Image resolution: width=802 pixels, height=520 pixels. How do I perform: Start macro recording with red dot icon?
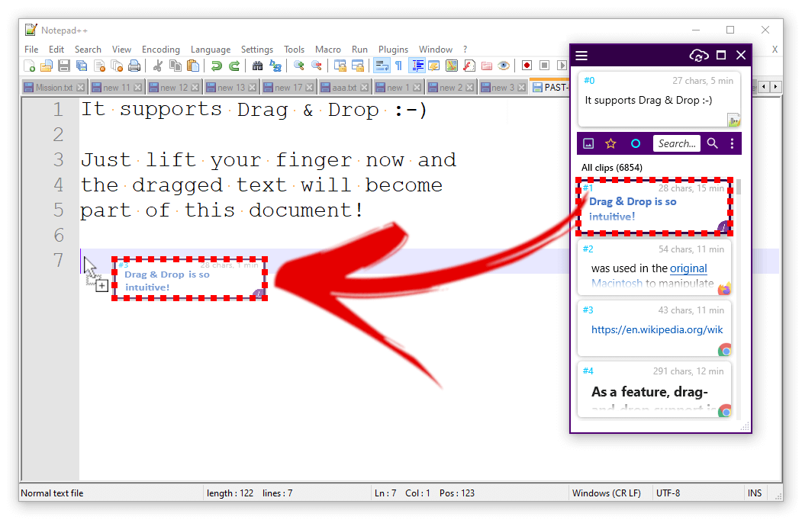click(527, 66)
